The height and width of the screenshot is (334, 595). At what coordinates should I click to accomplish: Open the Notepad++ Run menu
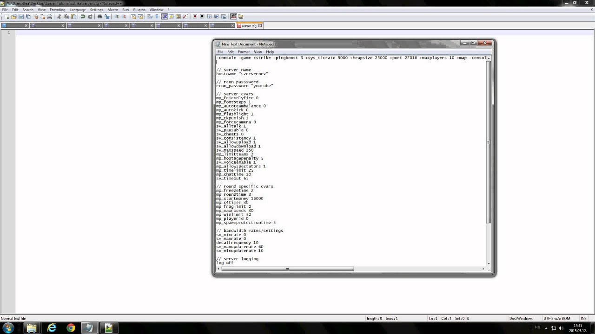point(126,10)
